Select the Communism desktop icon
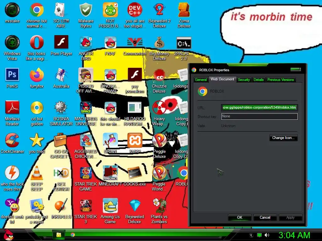 (135, 42)
